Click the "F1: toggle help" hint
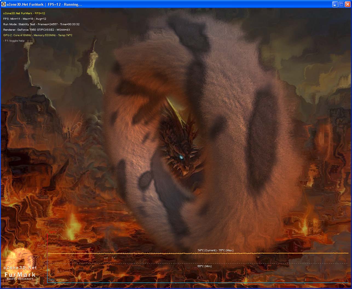Image resolution: width=352 pixels, height=289 pixels. coord(14,41)
